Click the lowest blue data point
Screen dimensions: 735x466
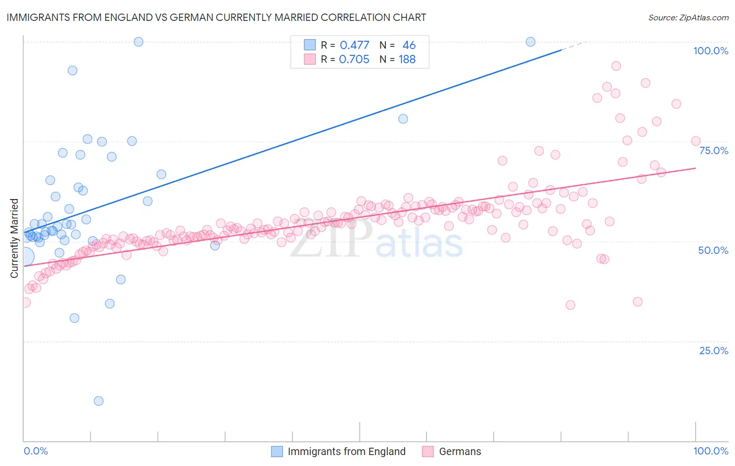click(x=98, y=401)
